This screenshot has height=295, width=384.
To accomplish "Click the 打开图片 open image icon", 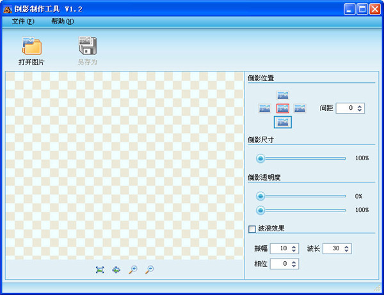I will point(31,46).
